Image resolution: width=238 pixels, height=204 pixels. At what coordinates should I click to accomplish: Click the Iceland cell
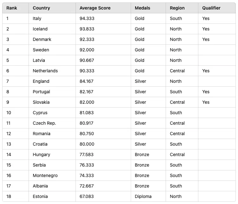(x=40, y=29)
